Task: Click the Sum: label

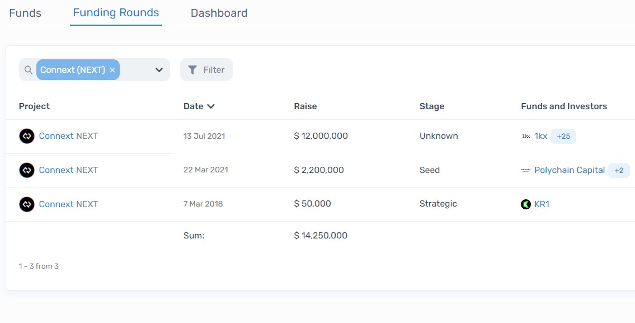Action: (x=194, y=236)
